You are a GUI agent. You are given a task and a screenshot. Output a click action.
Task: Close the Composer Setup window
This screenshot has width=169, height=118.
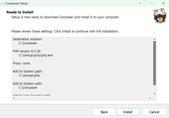point(163,3)
